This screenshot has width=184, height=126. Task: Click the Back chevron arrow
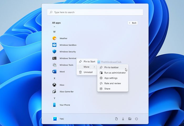click(130, 23)
